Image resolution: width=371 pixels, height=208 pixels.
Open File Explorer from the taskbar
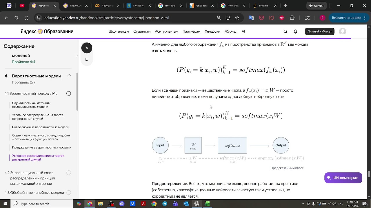tap(100, 204)
